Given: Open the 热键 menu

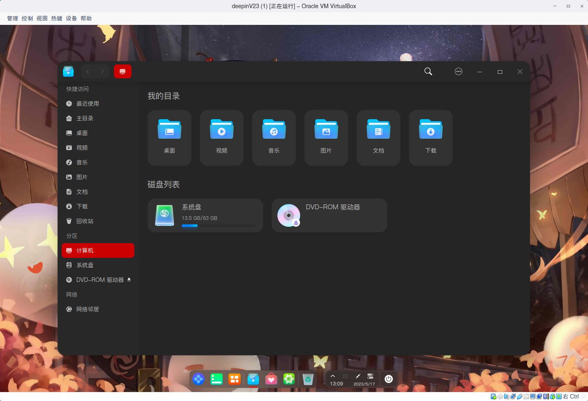Looking at the screenshot, I should coord(57,18).
